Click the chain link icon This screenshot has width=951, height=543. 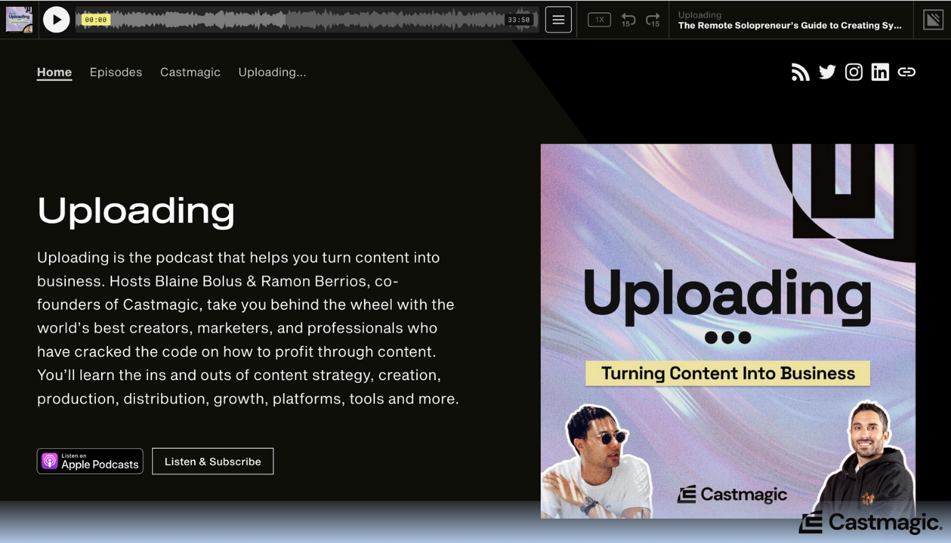906,72
